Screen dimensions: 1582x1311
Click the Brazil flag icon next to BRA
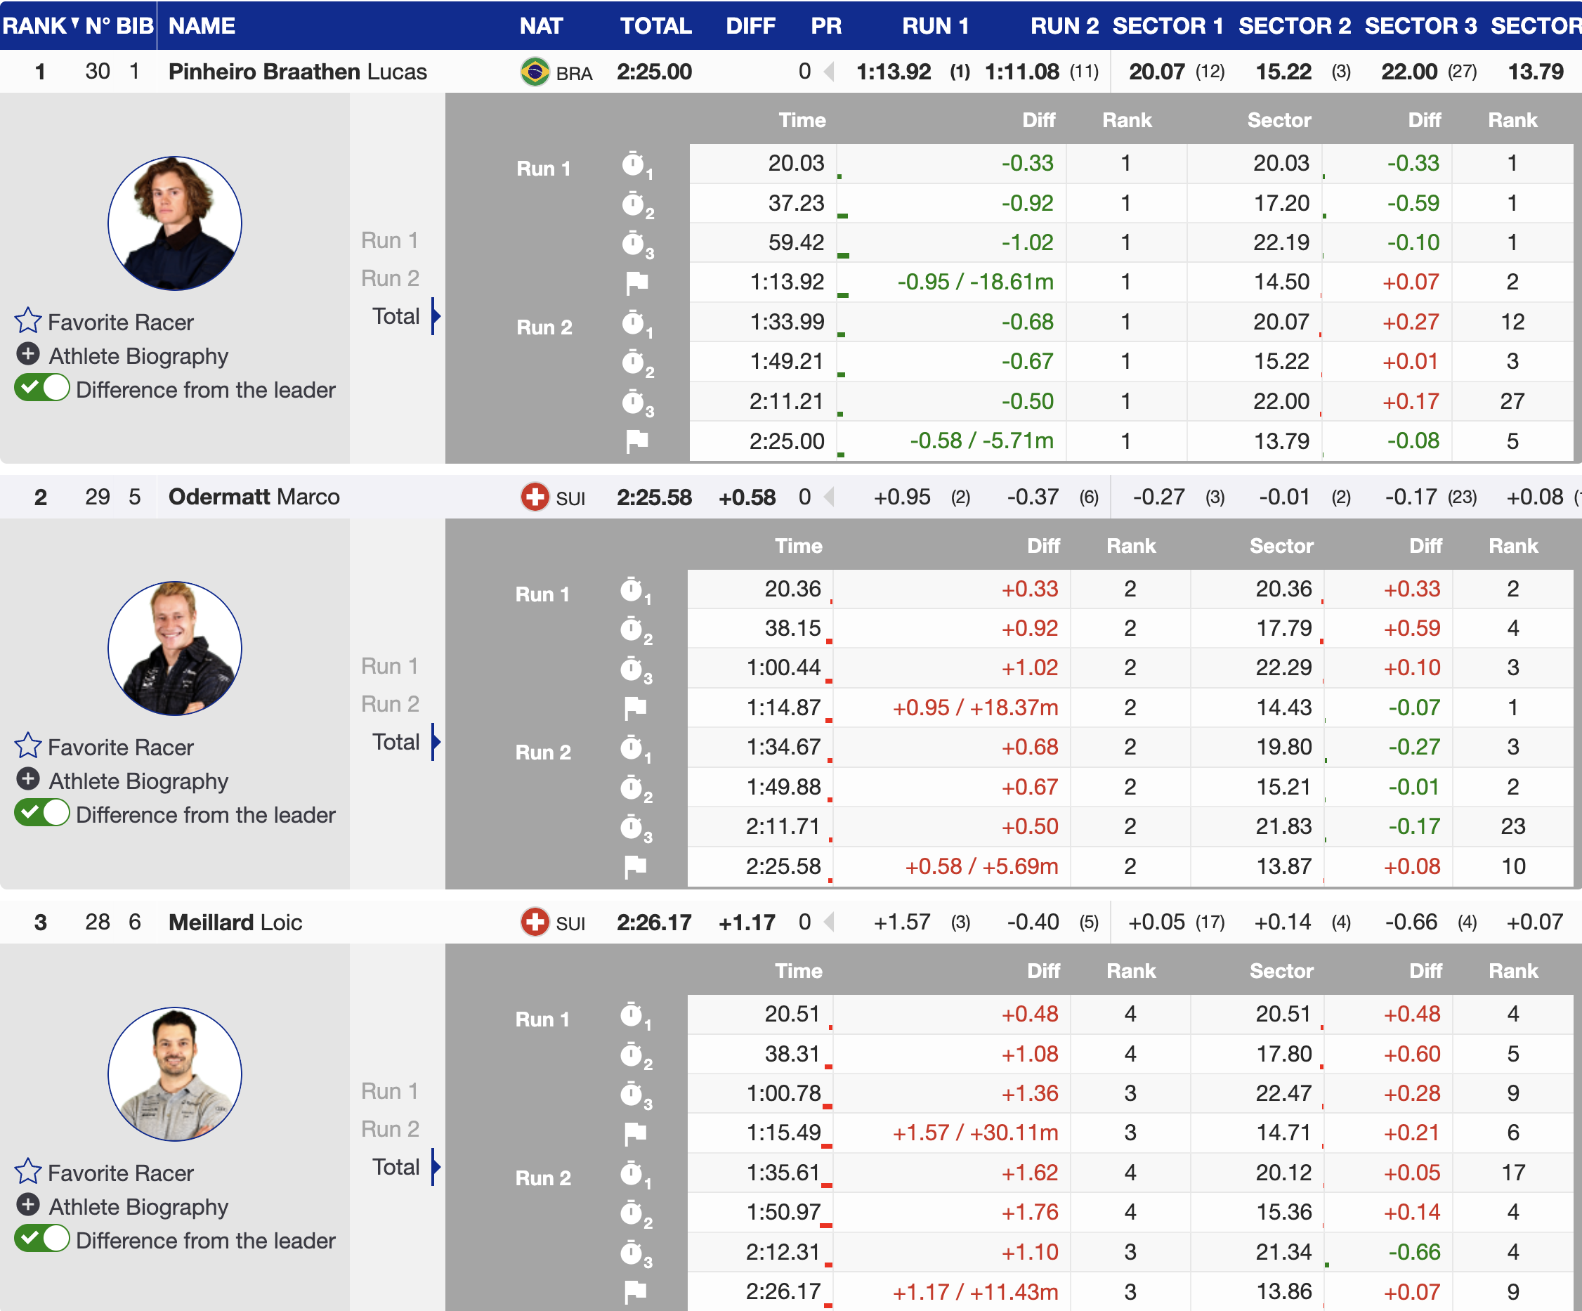(x=534, y=72)
